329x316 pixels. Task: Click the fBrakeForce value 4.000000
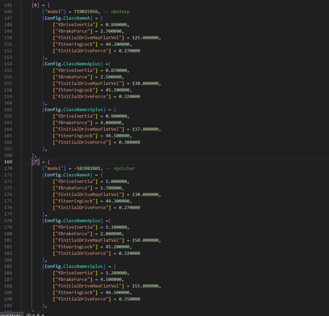click(x=111, y=122)
